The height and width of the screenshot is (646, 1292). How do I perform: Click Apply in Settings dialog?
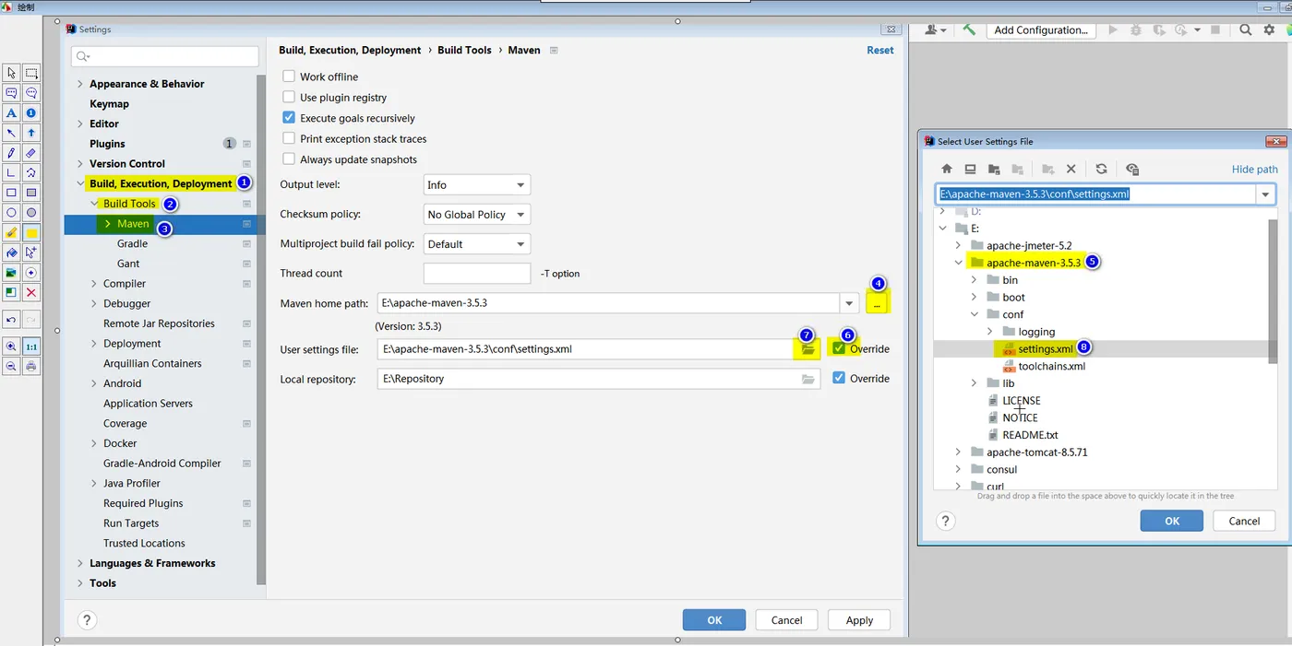859,620
